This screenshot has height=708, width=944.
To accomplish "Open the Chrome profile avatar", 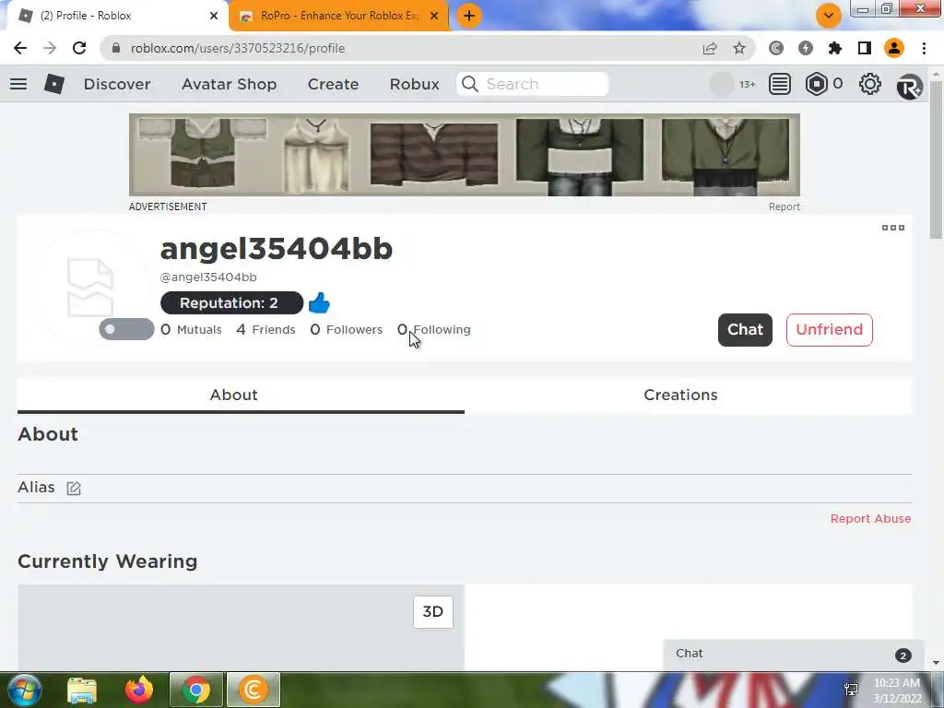I will pyautogui.click(x=894, y=48).
